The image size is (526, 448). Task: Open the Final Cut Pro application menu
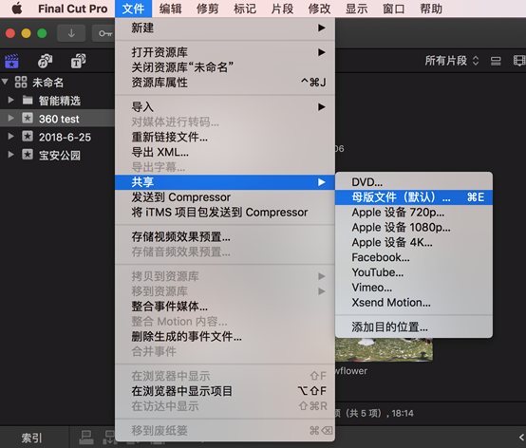[73, 9]
